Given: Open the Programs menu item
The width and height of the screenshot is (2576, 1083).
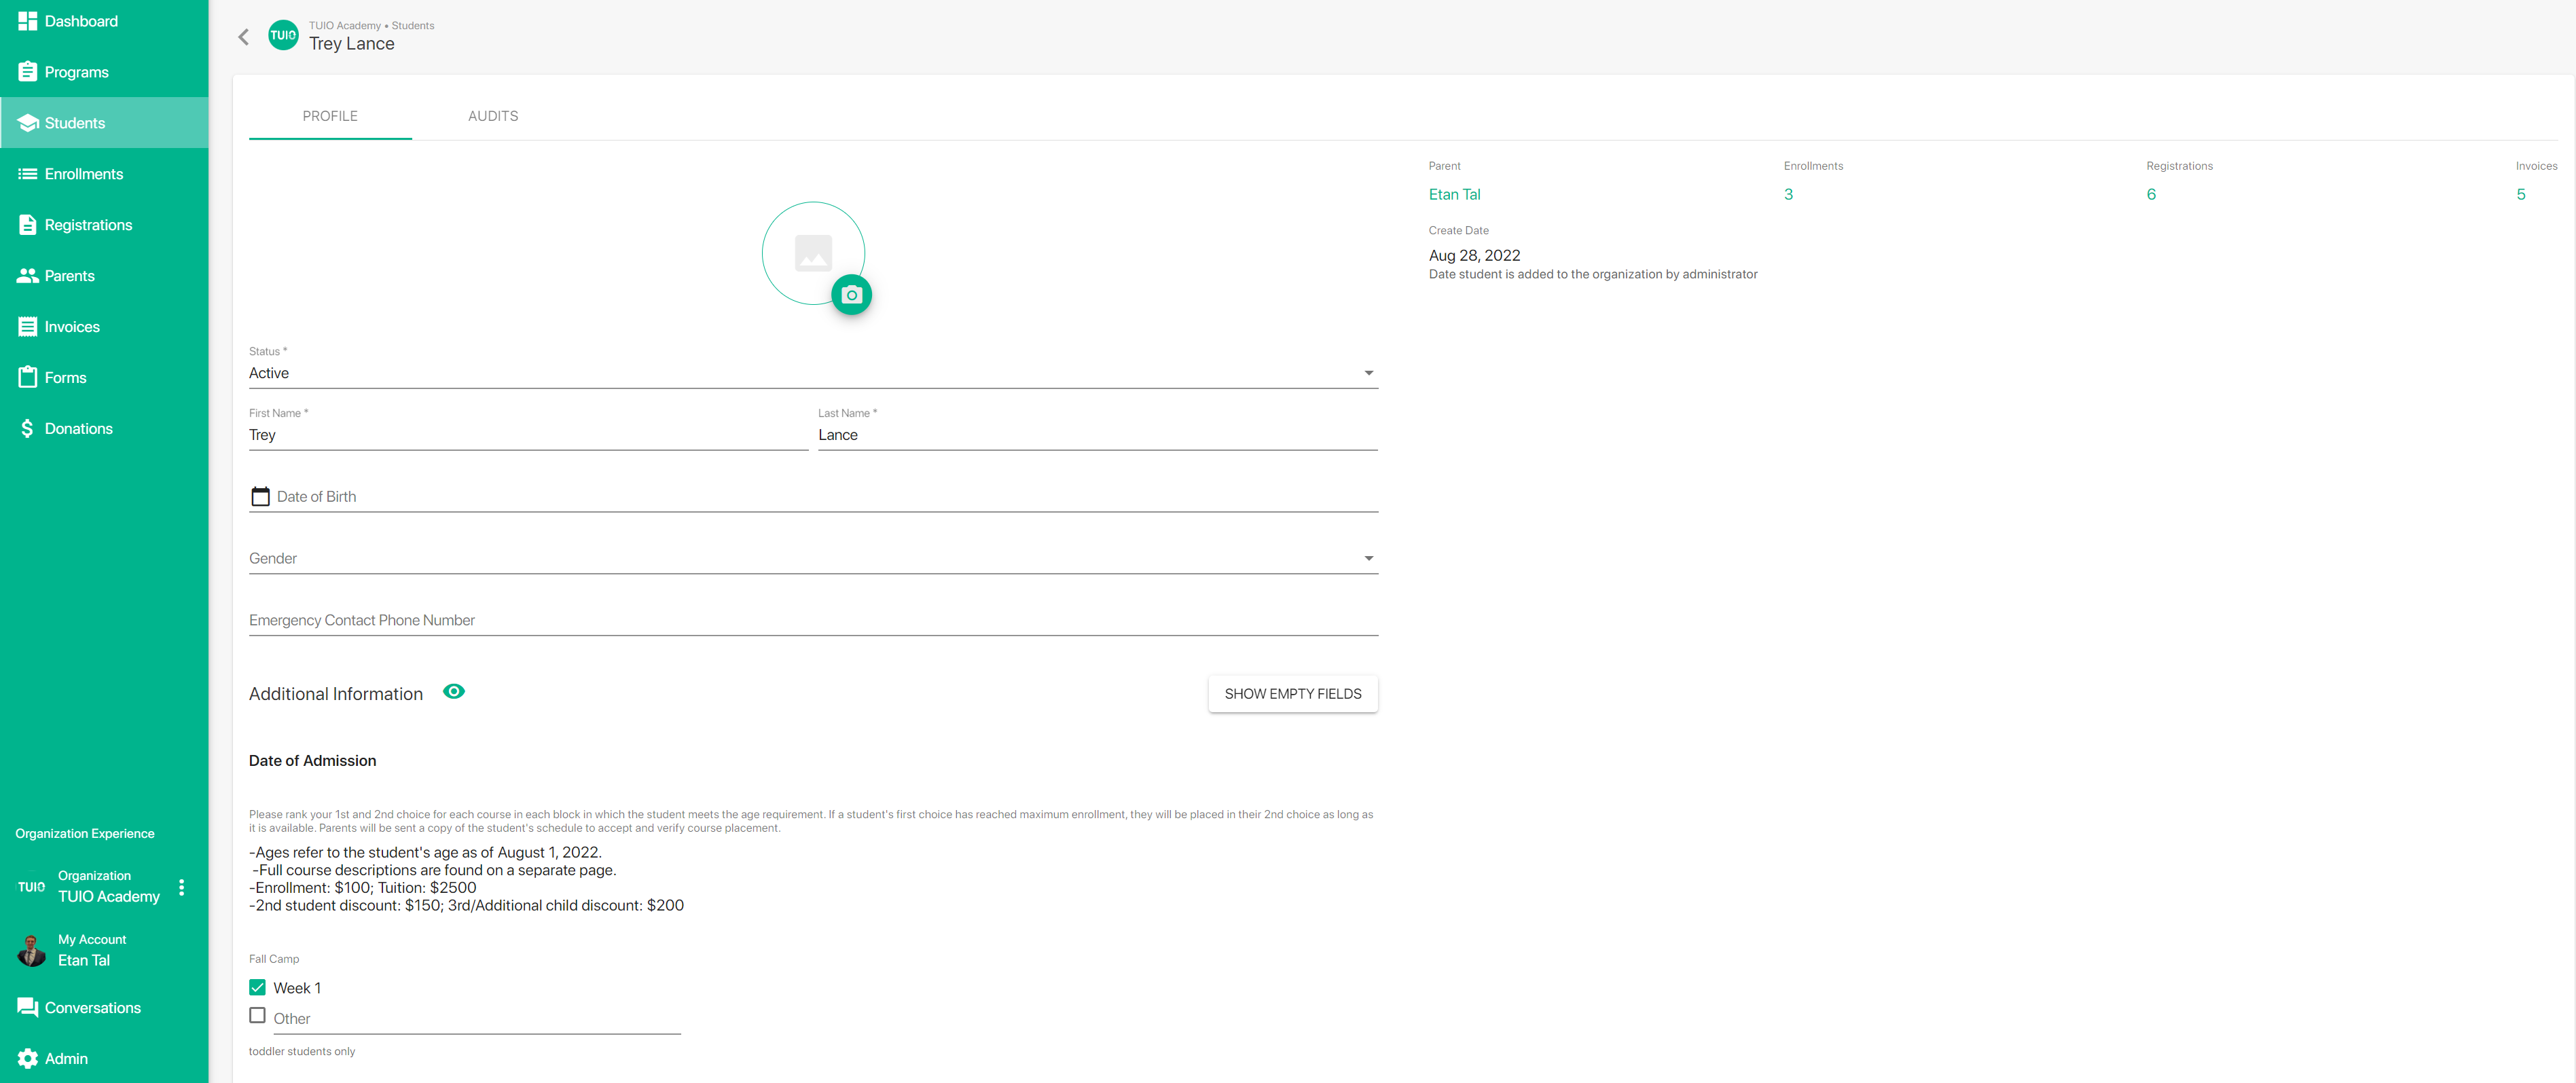Looking at the screenshot, I should tap(104, 72).
